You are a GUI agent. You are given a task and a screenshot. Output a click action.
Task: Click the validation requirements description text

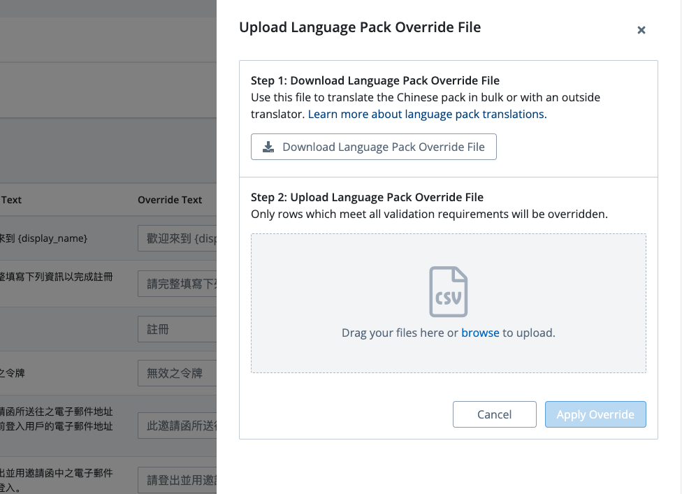tap(429, 214)
